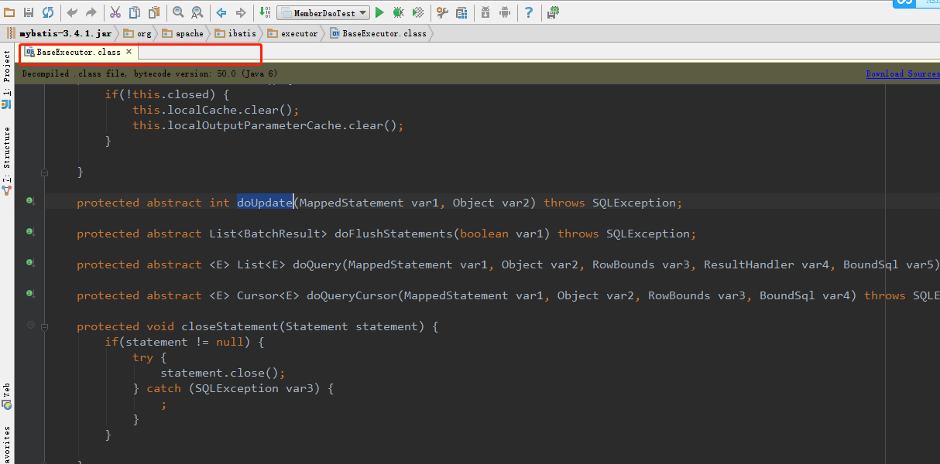Click the gutter marker beside closeStatement
The image size is (940, 464).
tap(31, 326)
